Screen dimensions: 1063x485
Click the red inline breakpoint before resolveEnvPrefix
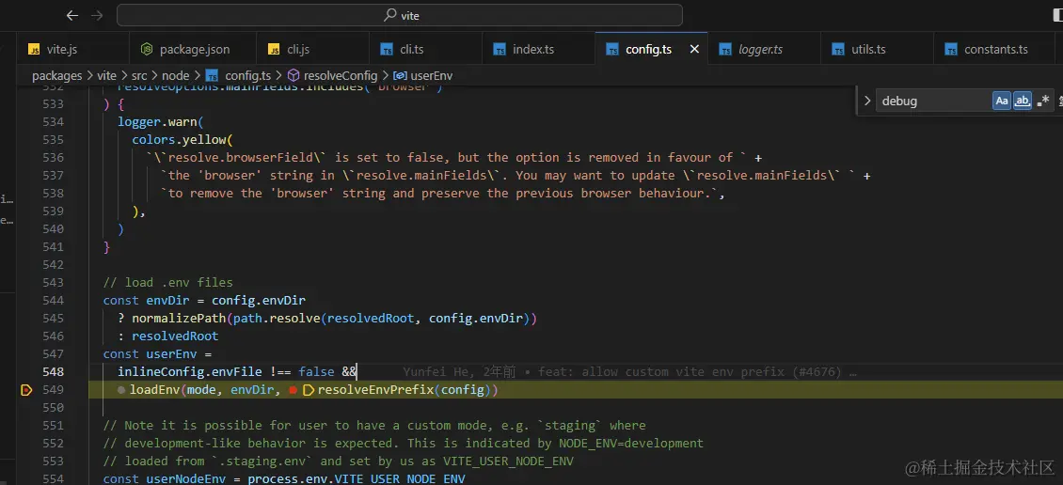(293, 390)
